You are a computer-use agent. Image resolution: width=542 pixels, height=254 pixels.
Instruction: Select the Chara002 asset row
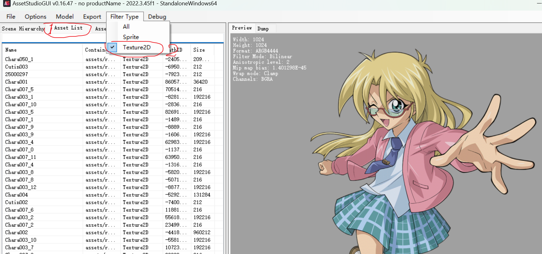(x=113, y=232)
